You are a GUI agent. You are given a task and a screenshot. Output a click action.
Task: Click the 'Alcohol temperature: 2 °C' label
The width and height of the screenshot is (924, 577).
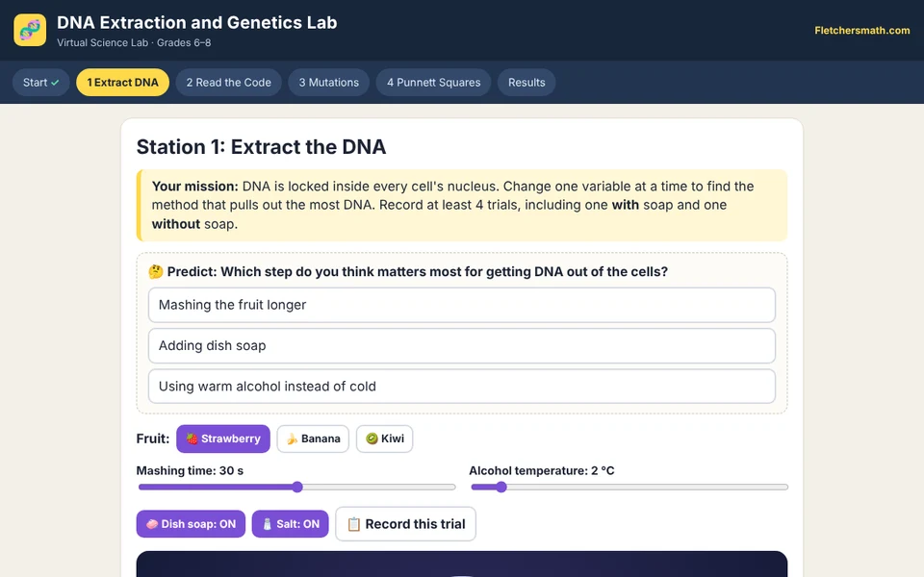pos(542,470)
